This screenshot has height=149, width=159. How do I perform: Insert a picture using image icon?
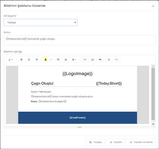tap(92, 60)
